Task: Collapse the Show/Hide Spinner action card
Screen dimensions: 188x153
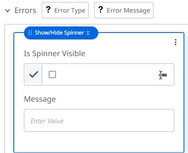Action: [88, 33]
